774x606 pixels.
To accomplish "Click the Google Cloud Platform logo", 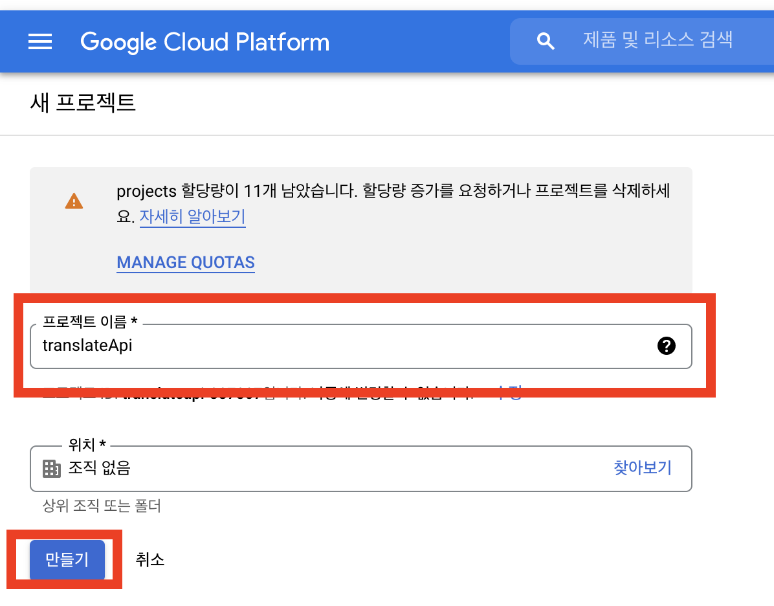I will [x=205, y=42].
